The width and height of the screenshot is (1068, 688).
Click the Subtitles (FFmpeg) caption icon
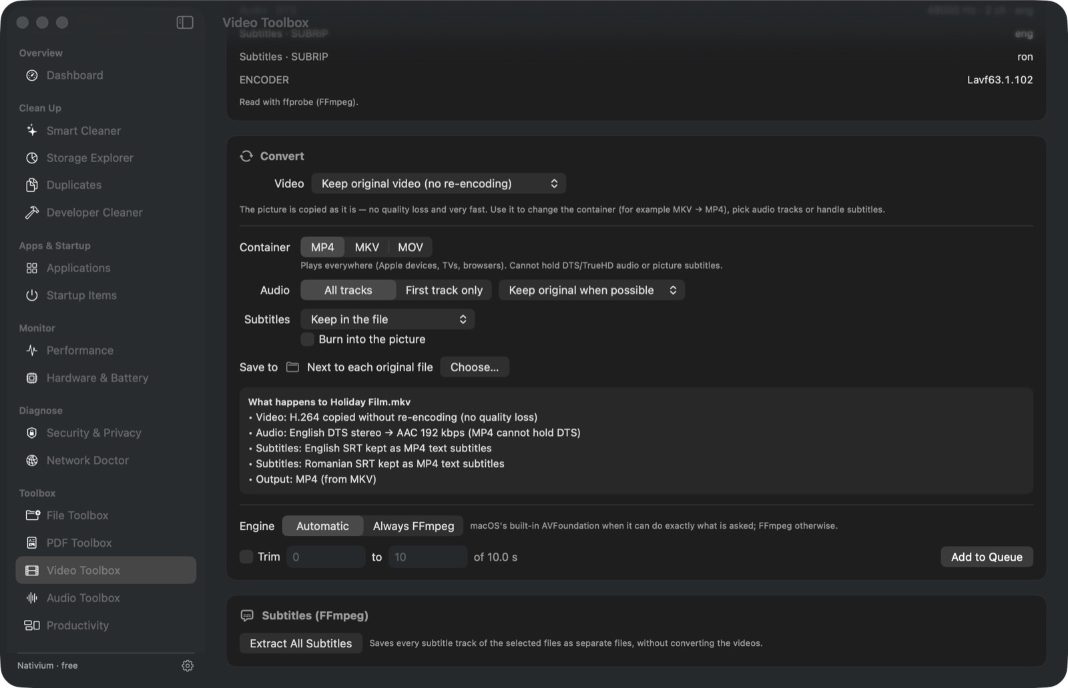(x=247, y=615)
